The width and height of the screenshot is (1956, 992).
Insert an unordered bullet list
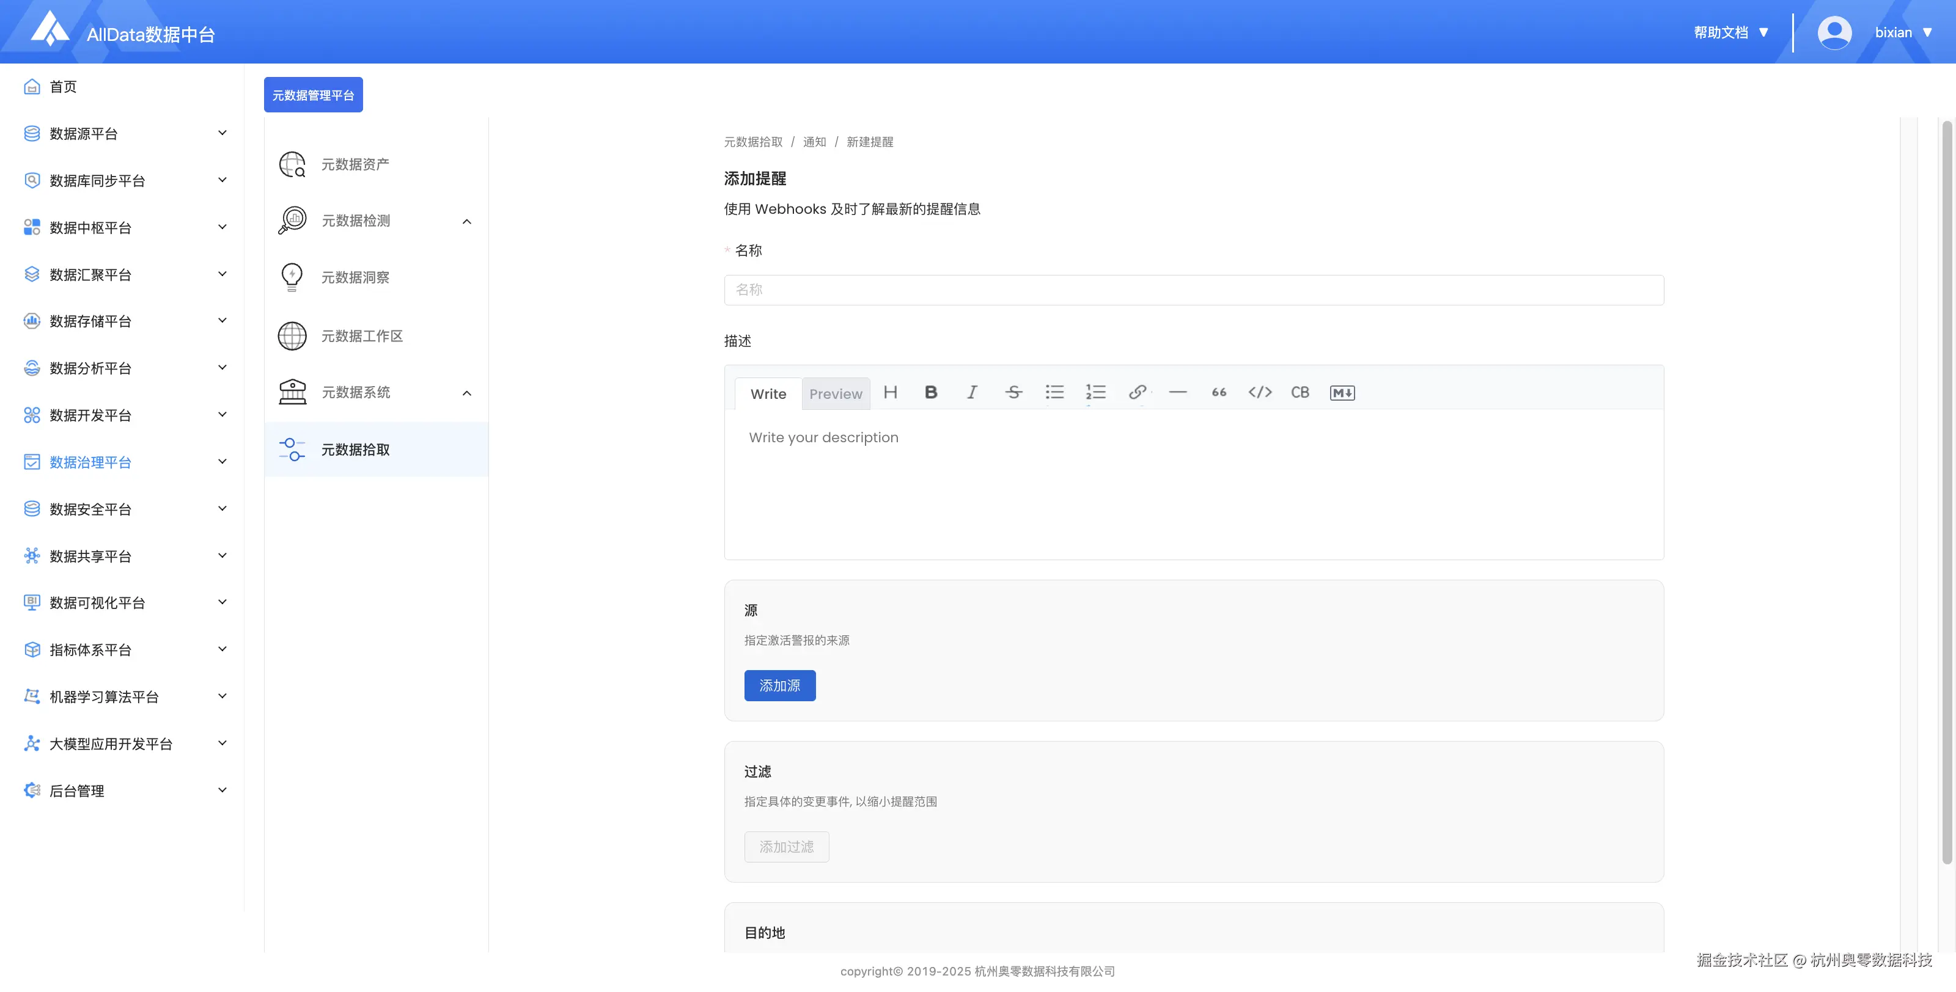click(1054, 392)
